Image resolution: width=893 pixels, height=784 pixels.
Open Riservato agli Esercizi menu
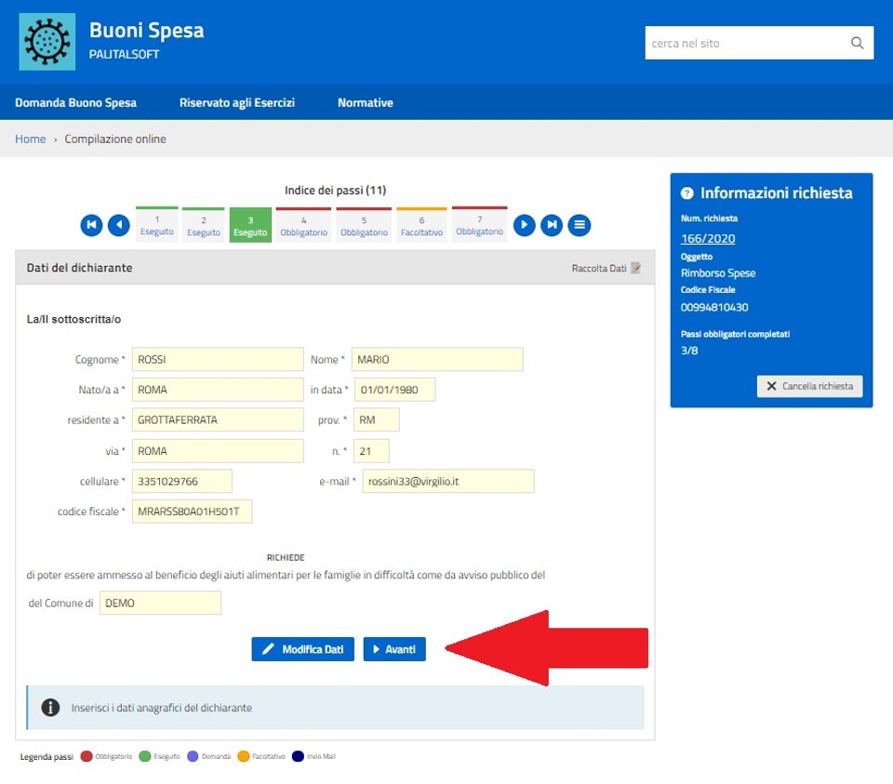pyautogui.click(x=237, y=102)
